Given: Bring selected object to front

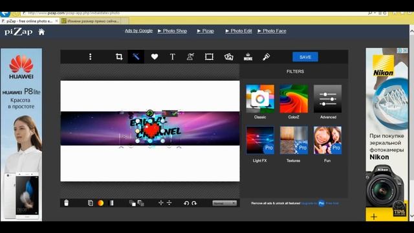Looking at the screenshot, I should tap(132, 203).
